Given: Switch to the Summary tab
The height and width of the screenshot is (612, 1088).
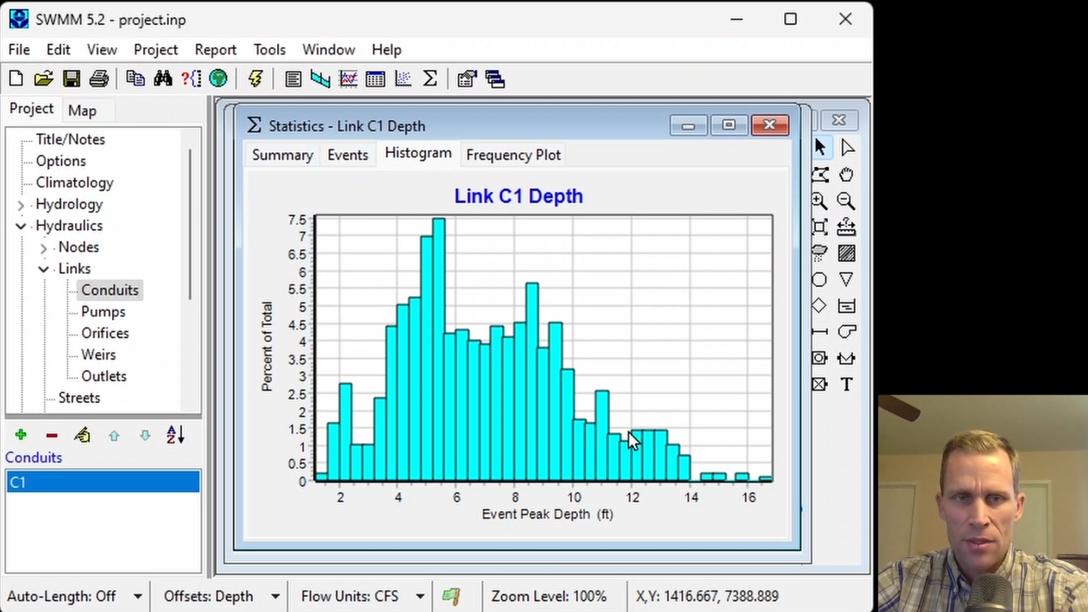Looking at the screenshot, I should 283,155.
